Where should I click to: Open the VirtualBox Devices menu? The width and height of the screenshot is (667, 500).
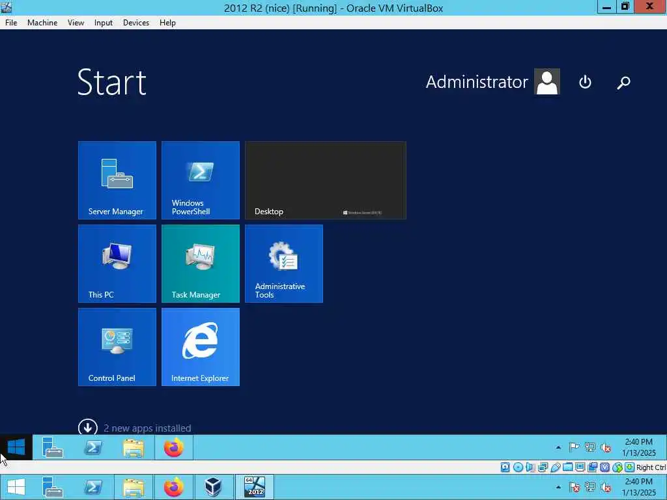tap(136, 23)
